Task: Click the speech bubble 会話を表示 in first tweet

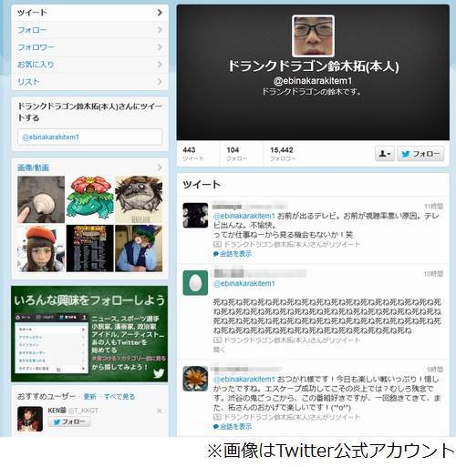Action: coord(233,254)
